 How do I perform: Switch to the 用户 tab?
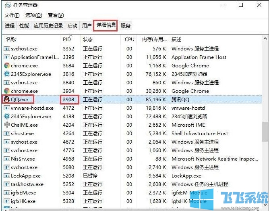point(87,26)
